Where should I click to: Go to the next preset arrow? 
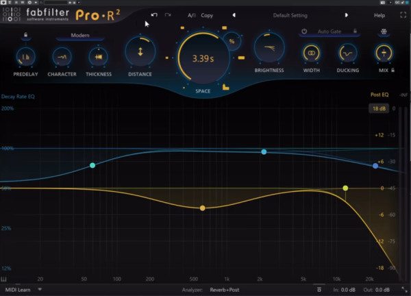pos(346,15)
